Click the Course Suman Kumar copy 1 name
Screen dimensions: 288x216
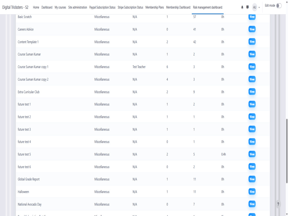coord(33,67)
